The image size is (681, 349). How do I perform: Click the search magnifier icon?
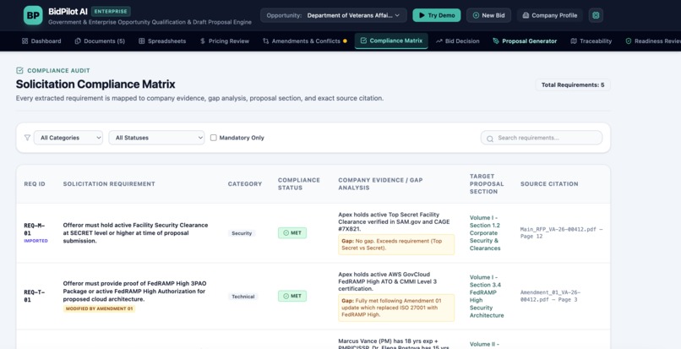point(490,139)
